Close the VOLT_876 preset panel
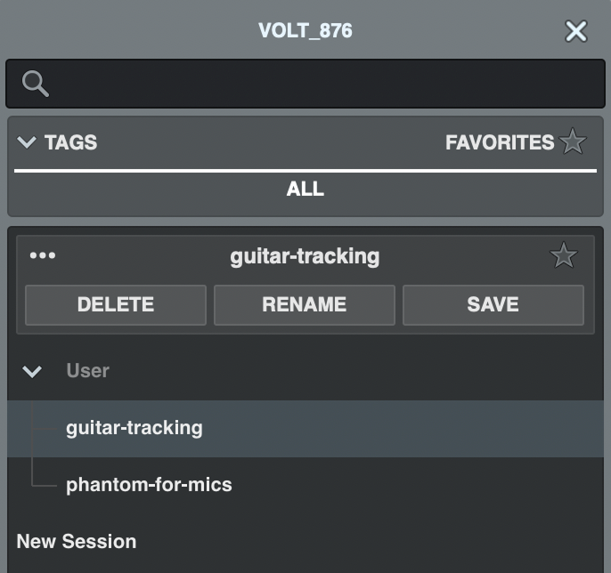Viewport: 611px width, 573px height. (576, 31)
